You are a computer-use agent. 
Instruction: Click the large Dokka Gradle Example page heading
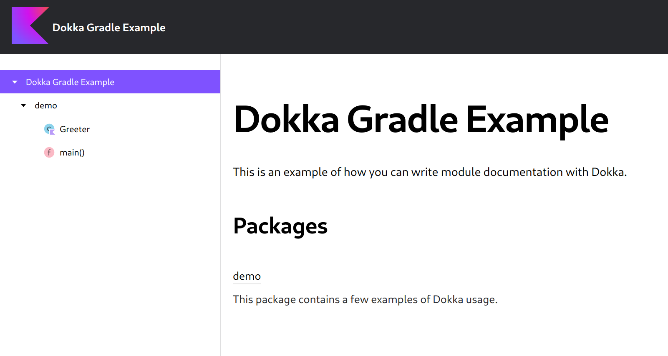(421, 120)
